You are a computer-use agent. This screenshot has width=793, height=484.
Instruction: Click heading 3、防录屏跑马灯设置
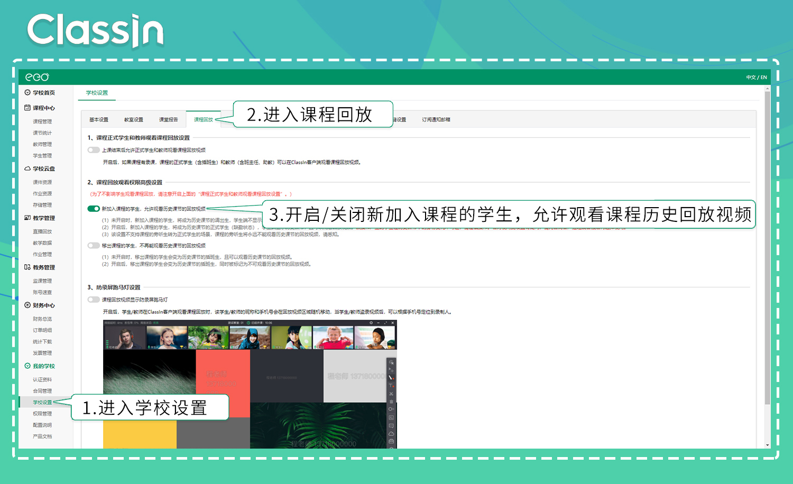[x=114, y=287]
